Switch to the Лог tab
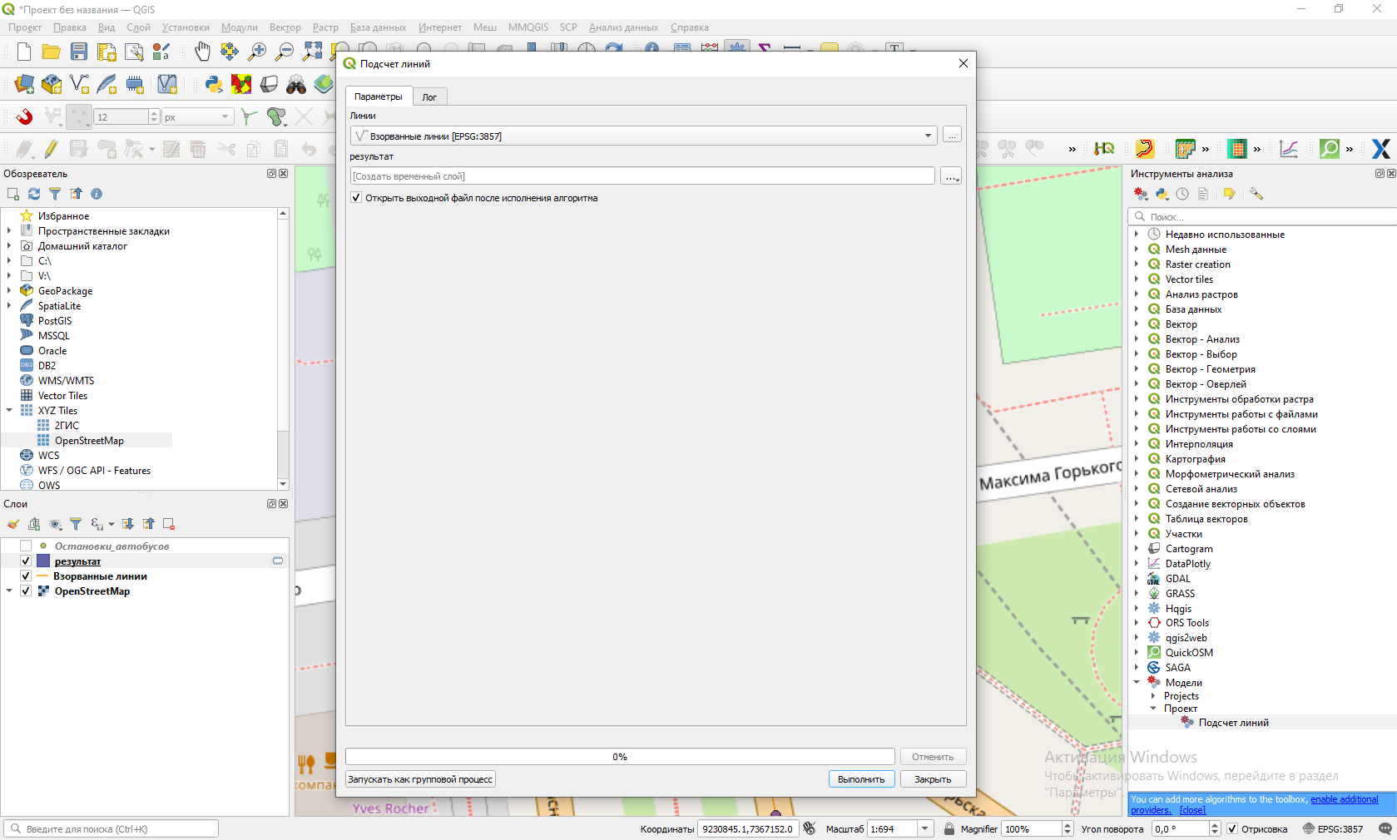The width and height of the screenshot is (1397, 840). coord(429,97)
